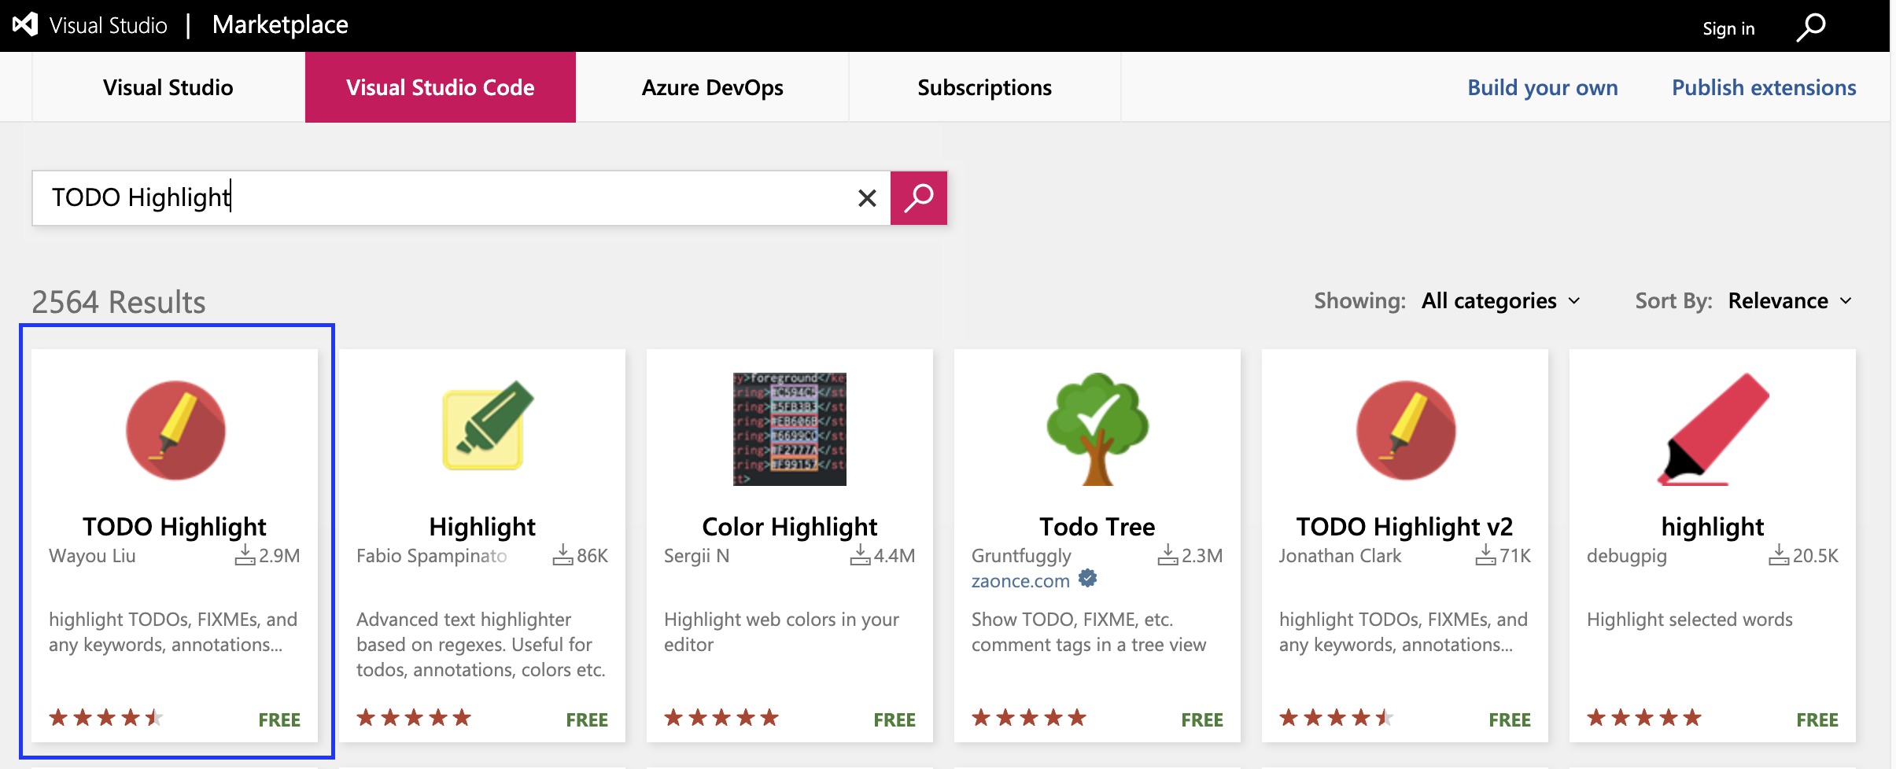Expand the All categories dropdown
The height and width of the screenshot is (769, 1896).
(1501, 301)
